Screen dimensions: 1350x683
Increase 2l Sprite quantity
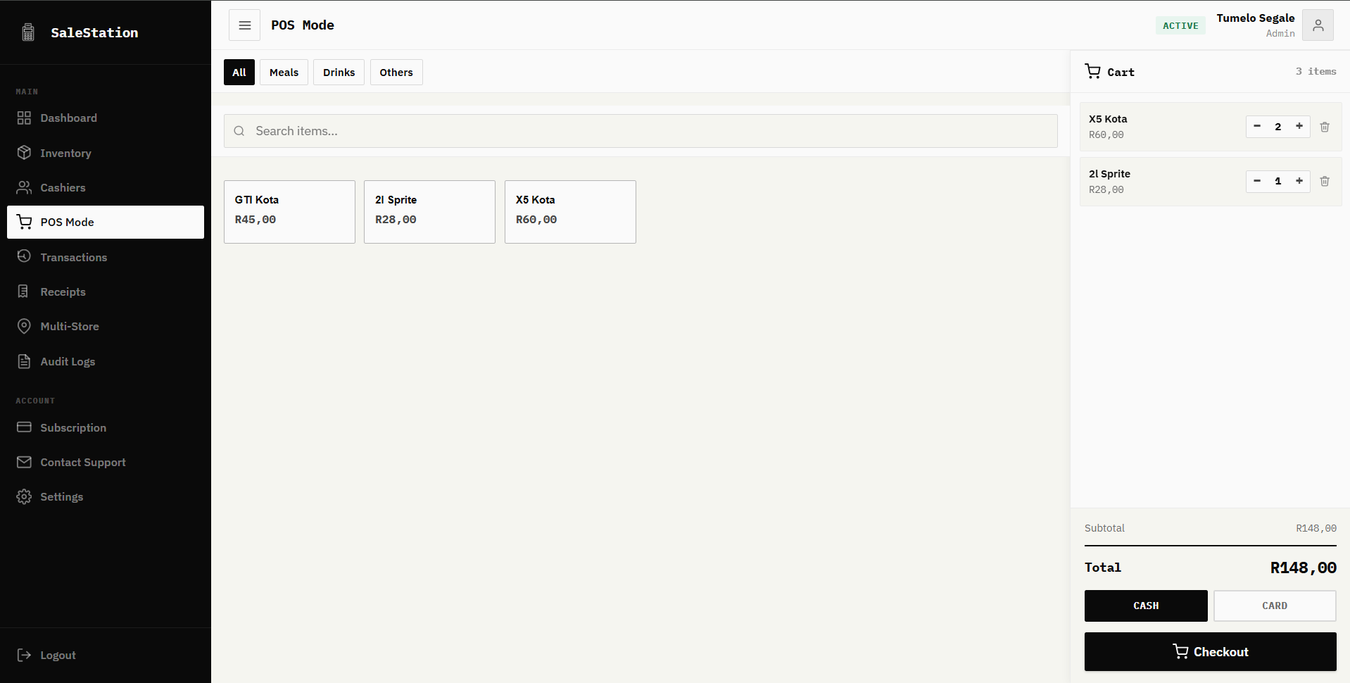(1299, 181)
